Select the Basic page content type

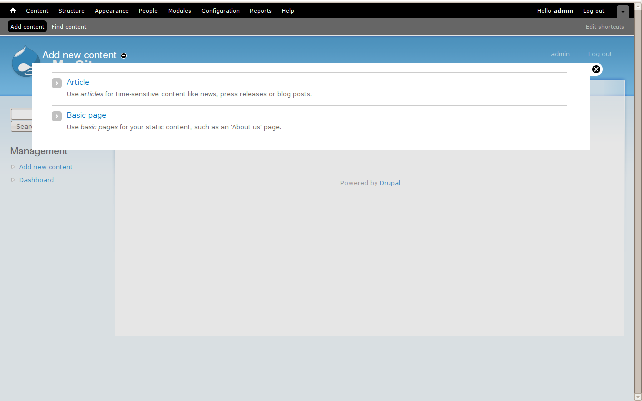[x=86, y=115]
